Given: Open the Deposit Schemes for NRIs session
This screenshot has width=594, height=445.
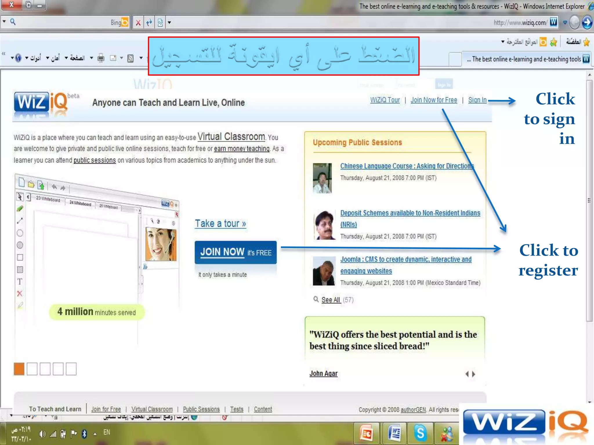Looking at the screenshot, I should coord(410,218).
